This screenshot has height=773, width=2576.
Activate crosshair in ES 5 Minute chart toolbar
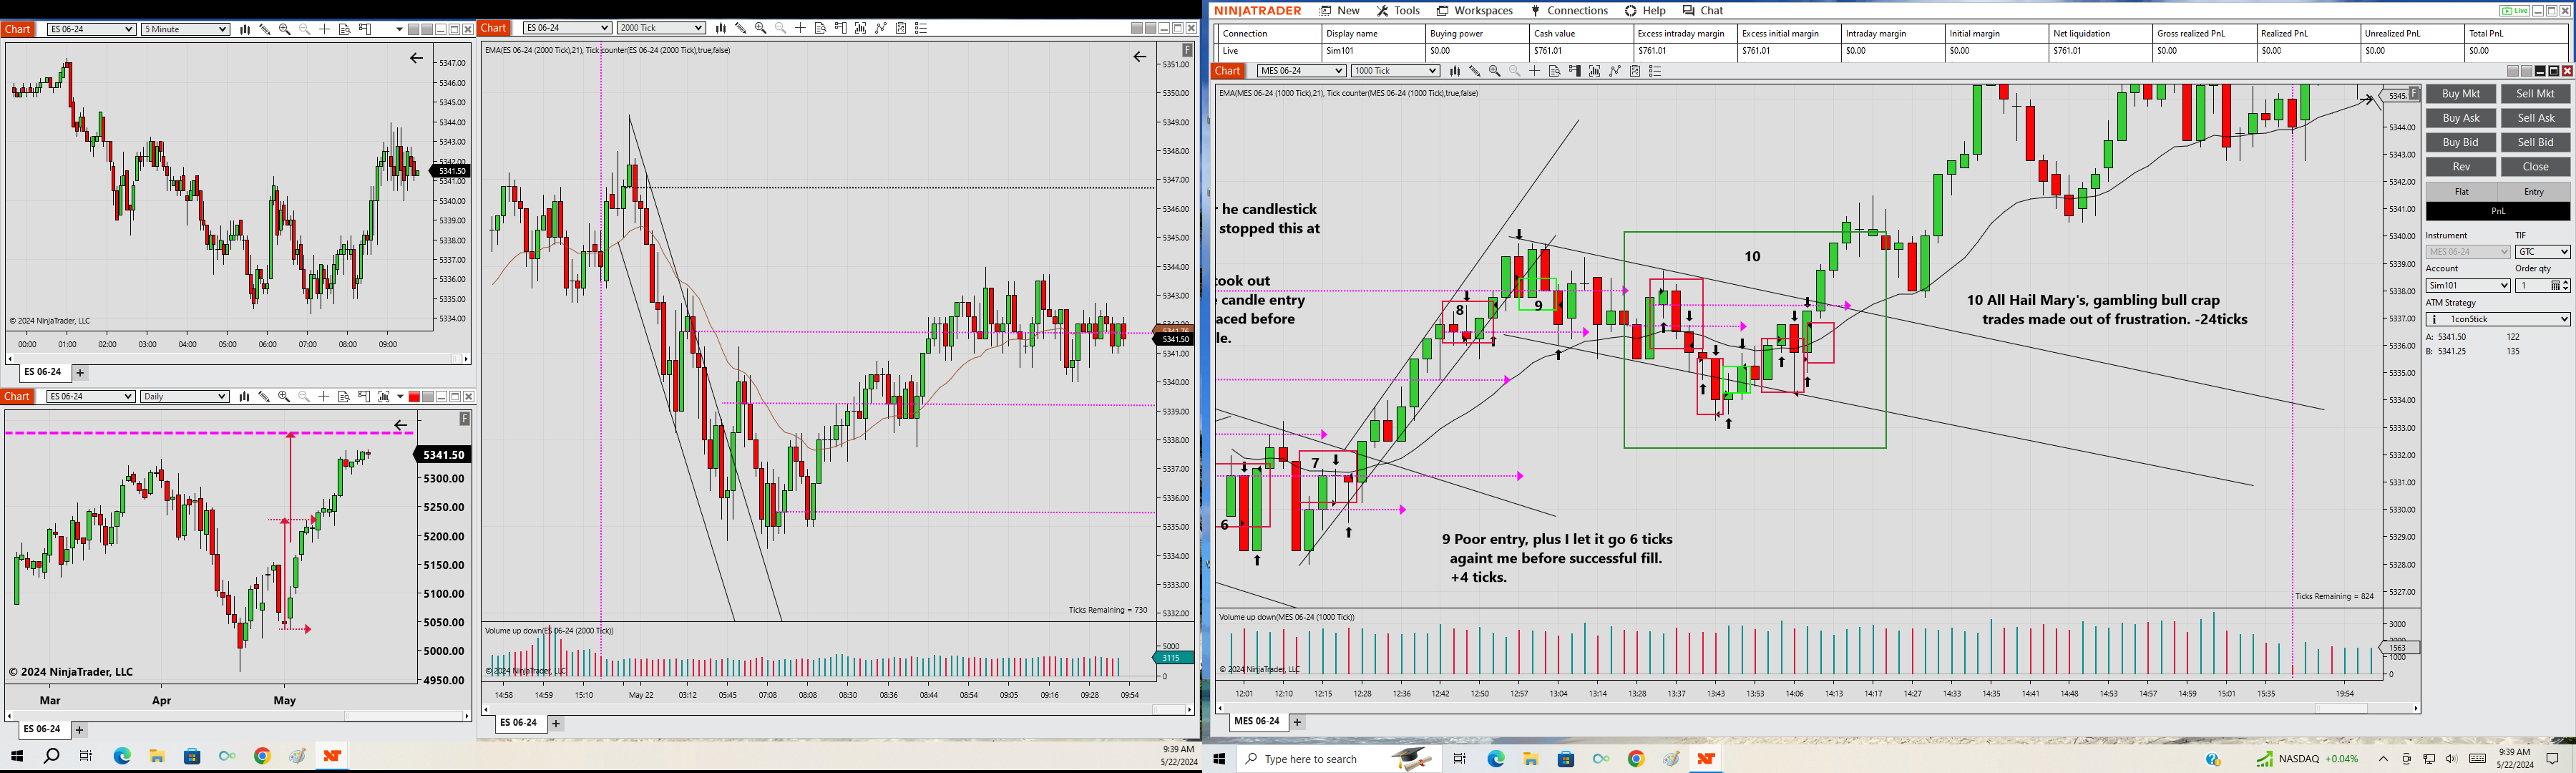[x=324, y=29]
